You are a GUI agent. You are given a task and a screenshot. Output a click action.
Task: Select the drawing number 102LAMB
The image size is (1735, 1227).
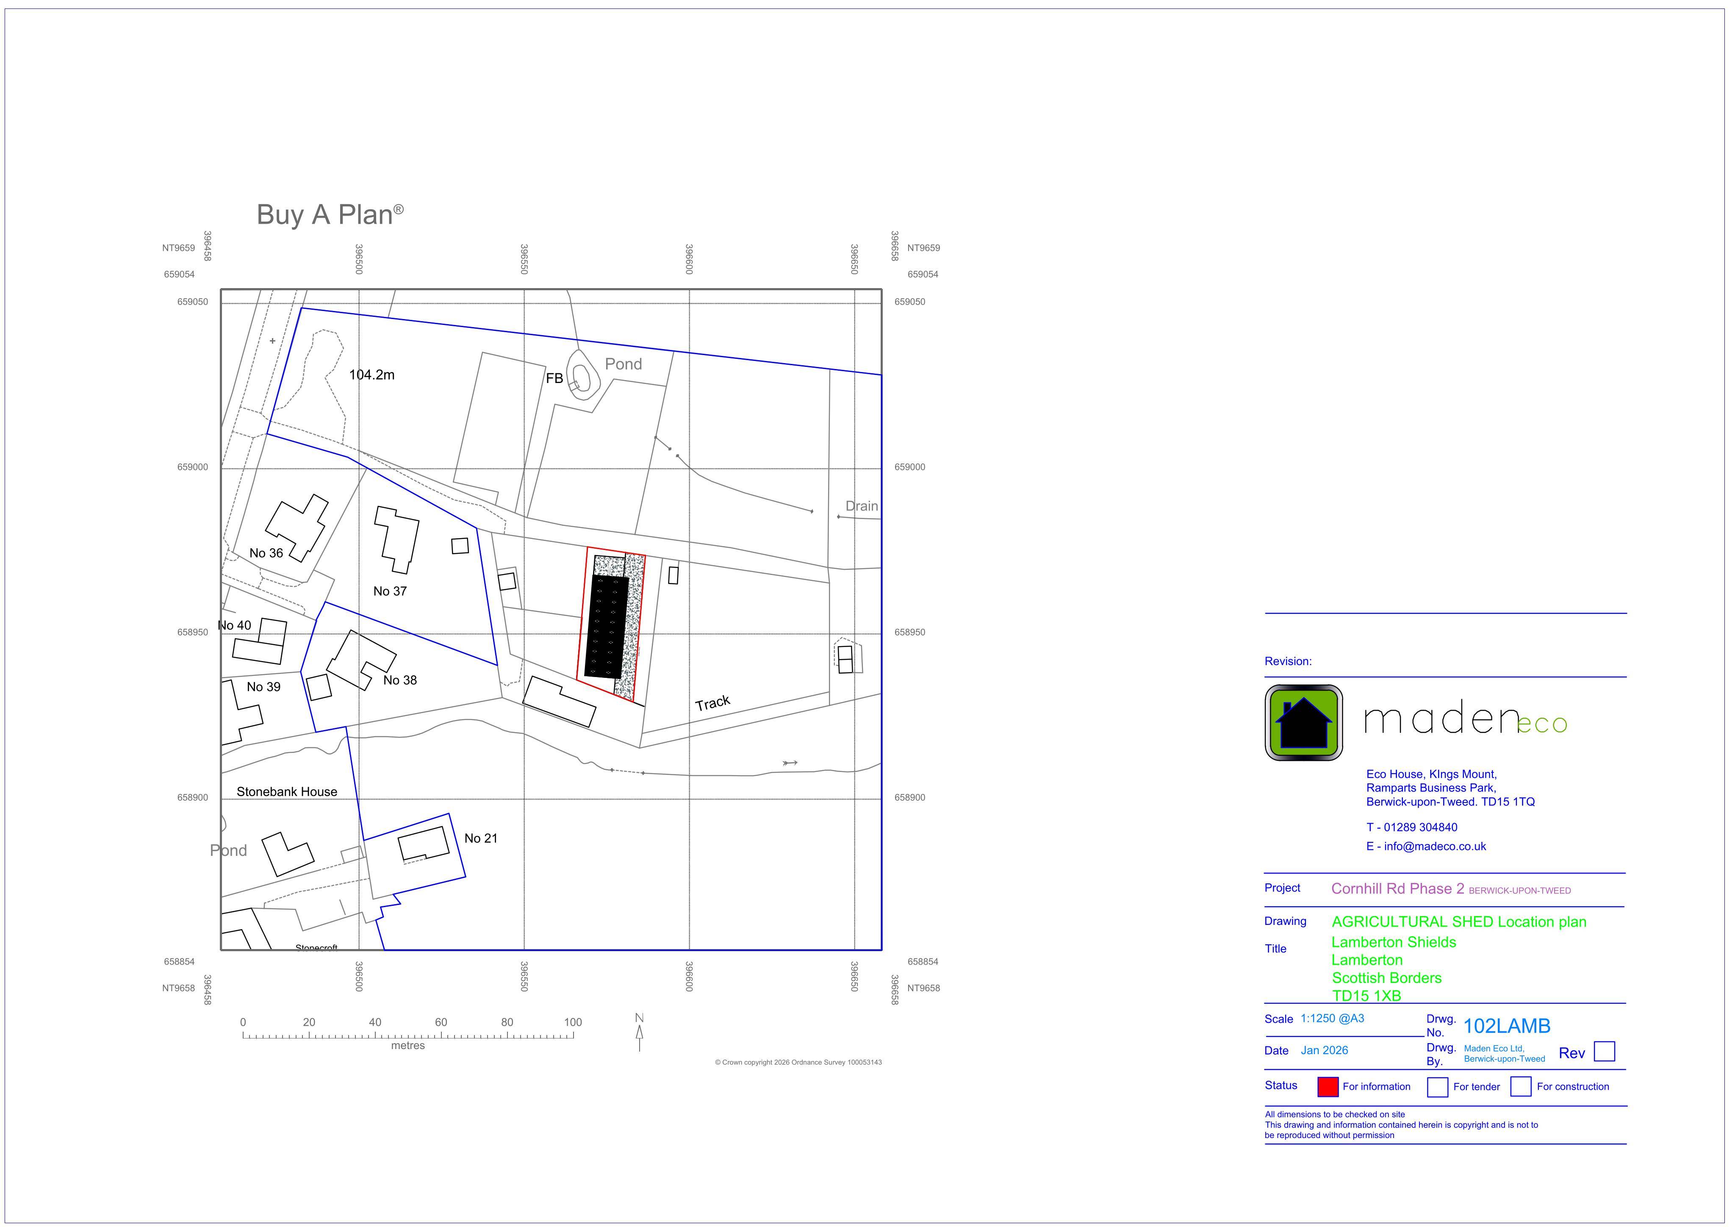click(1507, 1026)
